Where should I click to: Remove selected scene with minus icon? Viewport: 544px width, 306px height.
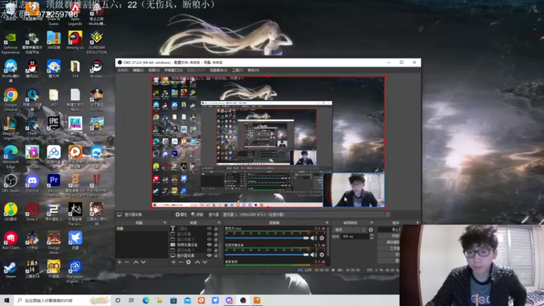click(127, 262)
